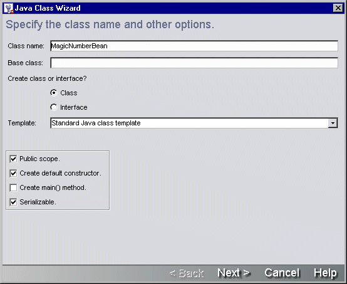This screenshot has height=284, width=347.
Task: Click the Java Class Wizard title bar icon
Action: (x=9, y=8)
